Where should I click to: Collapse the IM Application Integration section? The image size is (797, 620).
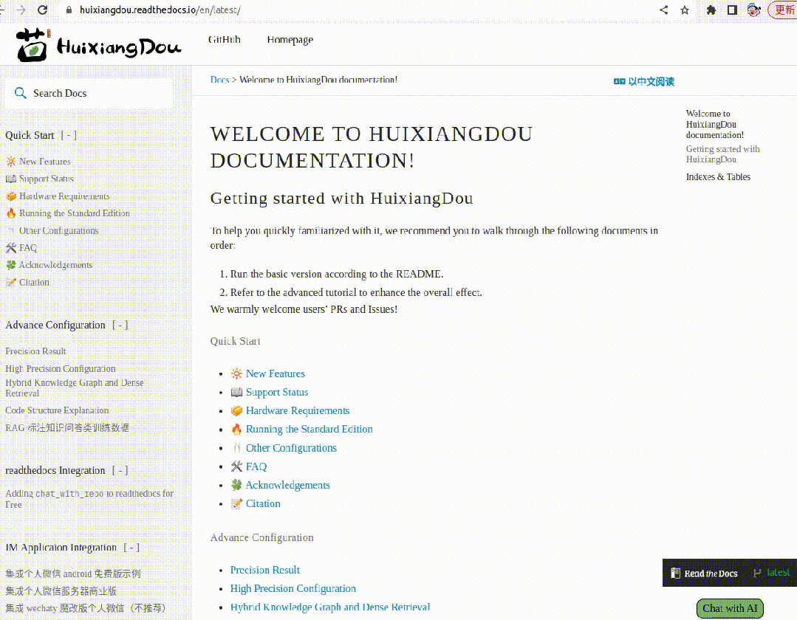pyautogui.click(x=131, y=548)
